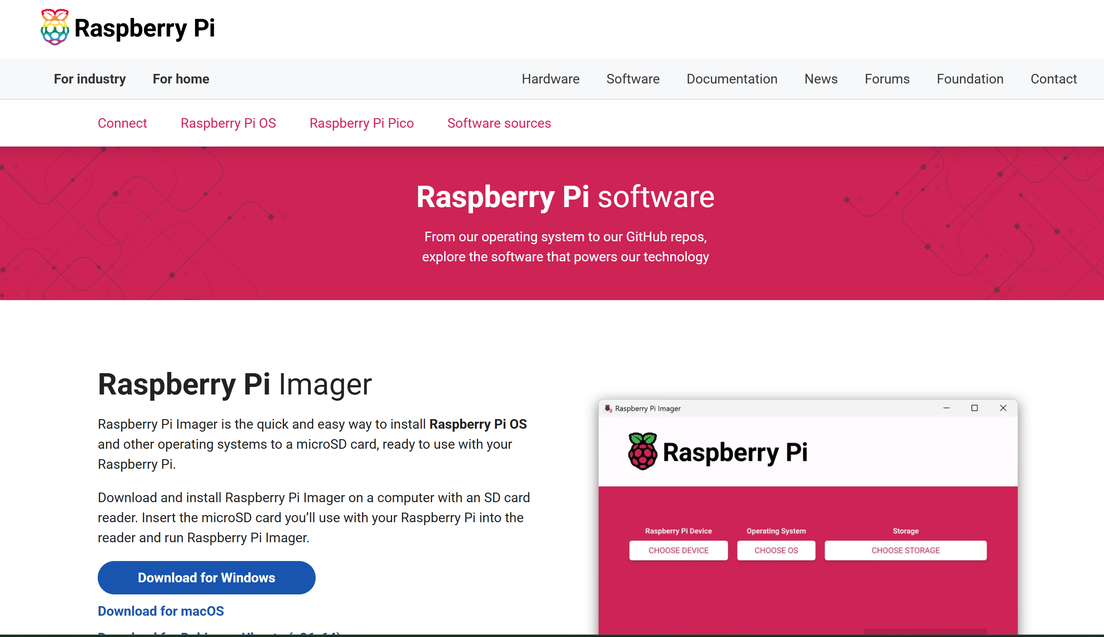Viewport: 1104px width, 637px height.
Task: Click the rainbow Raspberry Pi logo
Action: click(55, 27)
